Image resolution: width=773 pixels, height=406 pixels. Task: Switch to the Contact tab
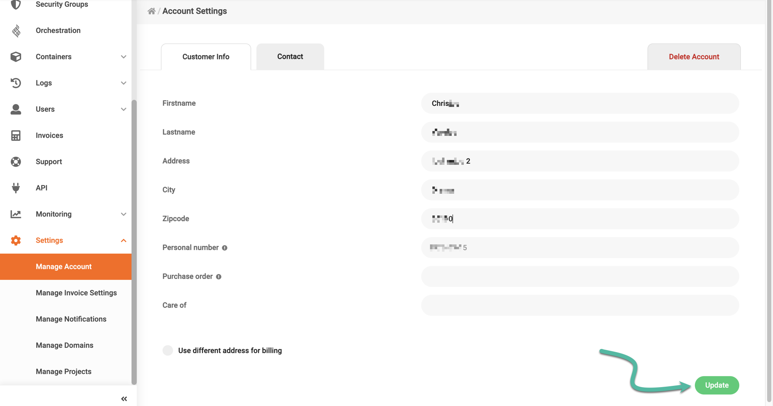289,56
